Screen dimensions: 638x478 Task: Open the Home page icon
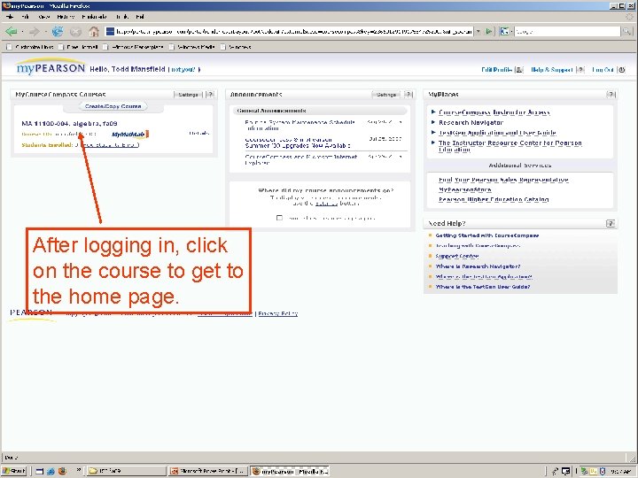coord(94,31)
